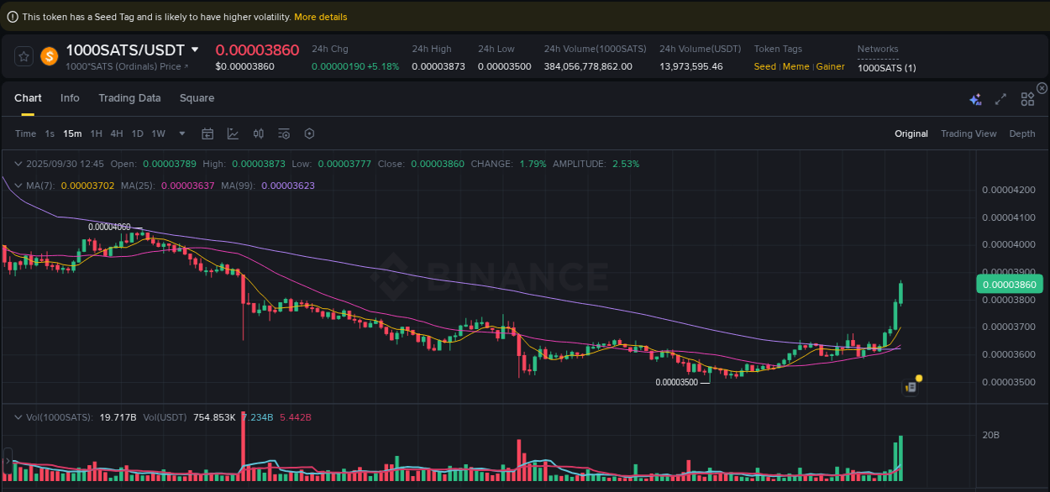Open the Binance AI assistant icon
This screenshot has width=1050, height=492.
(x=975, y=98)
